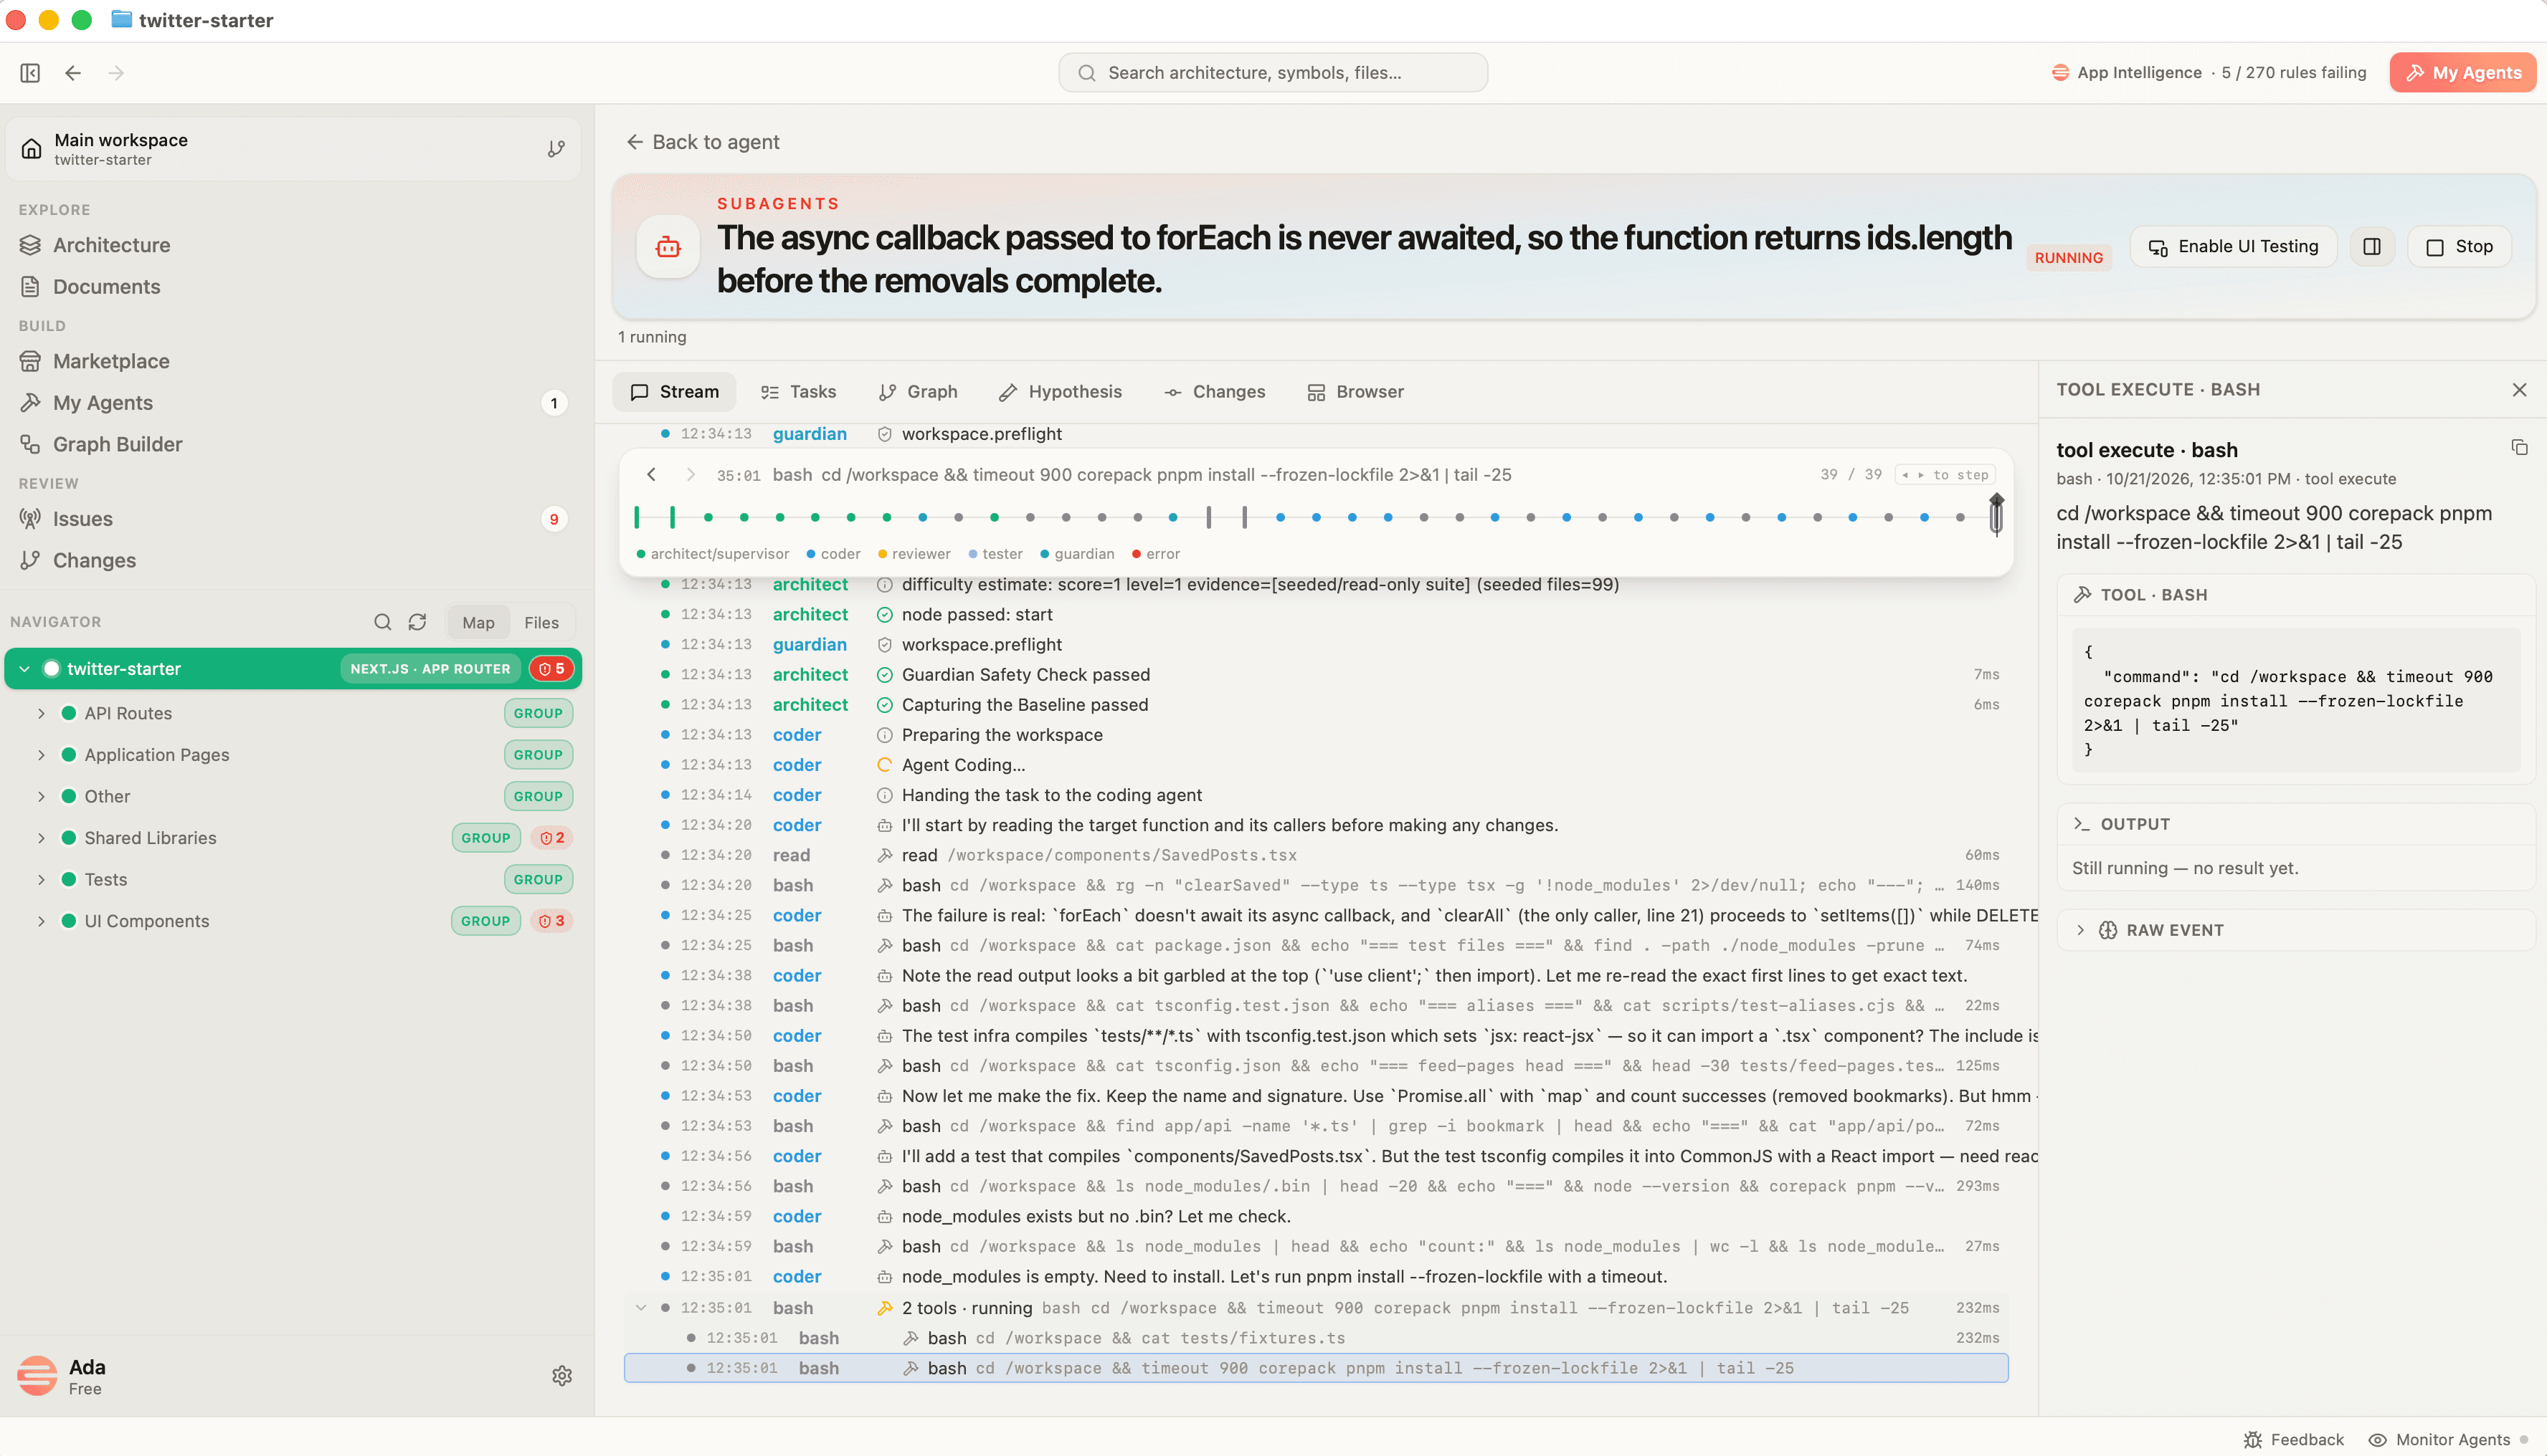Click Shared Libraries 2 issues badge
The image size is (2547, 1456).
click(x=552, y=838)
